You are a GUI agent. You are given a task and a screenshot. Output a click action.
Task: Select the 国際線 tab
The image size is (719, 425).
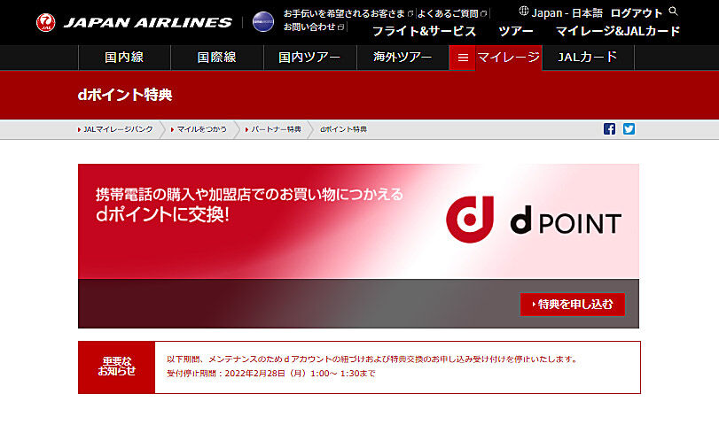click(216, 58)
